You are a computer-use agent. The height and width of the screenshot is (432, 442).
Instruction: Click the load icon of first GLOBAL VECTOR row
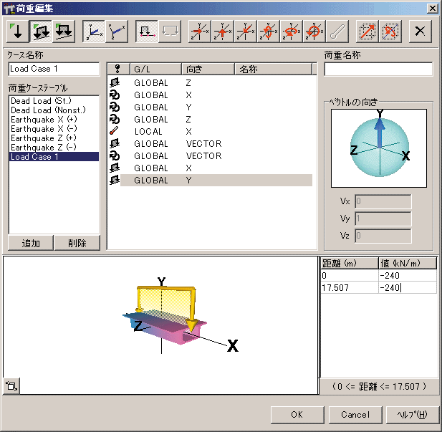click(115, 143)
